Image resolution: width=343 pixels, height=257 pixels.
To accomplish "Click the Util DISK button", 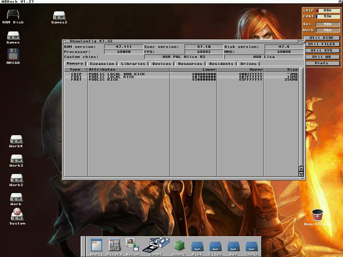I will (321, 38).
